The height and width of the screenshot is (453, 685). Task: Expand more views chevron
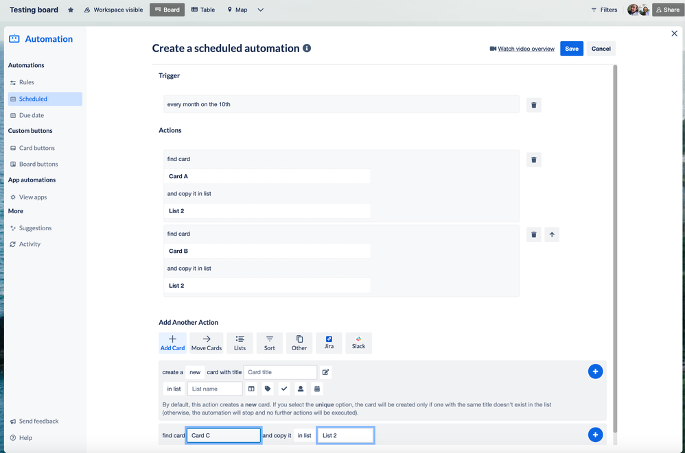click(260, 10)
